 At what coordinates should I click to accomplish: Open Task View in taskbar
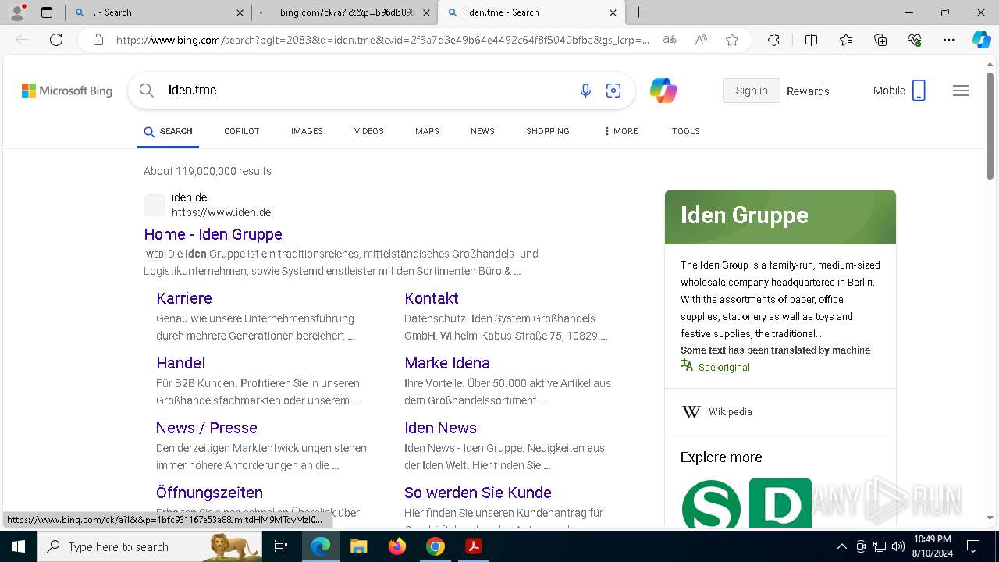[281, 546]
